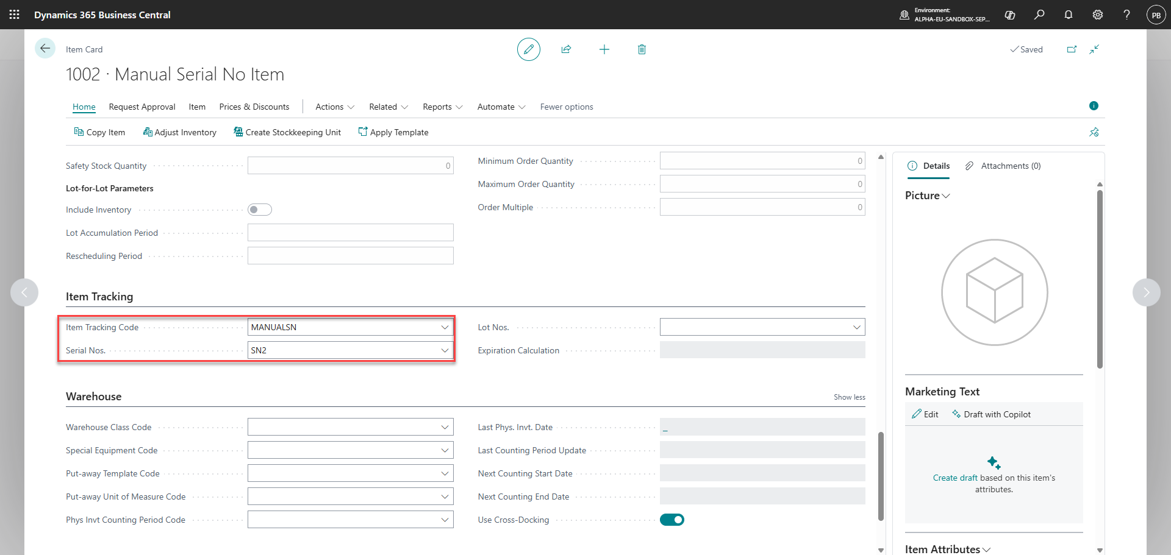Switch to the Details factbox tab
1171x555 pixels.
click(928, 166)
